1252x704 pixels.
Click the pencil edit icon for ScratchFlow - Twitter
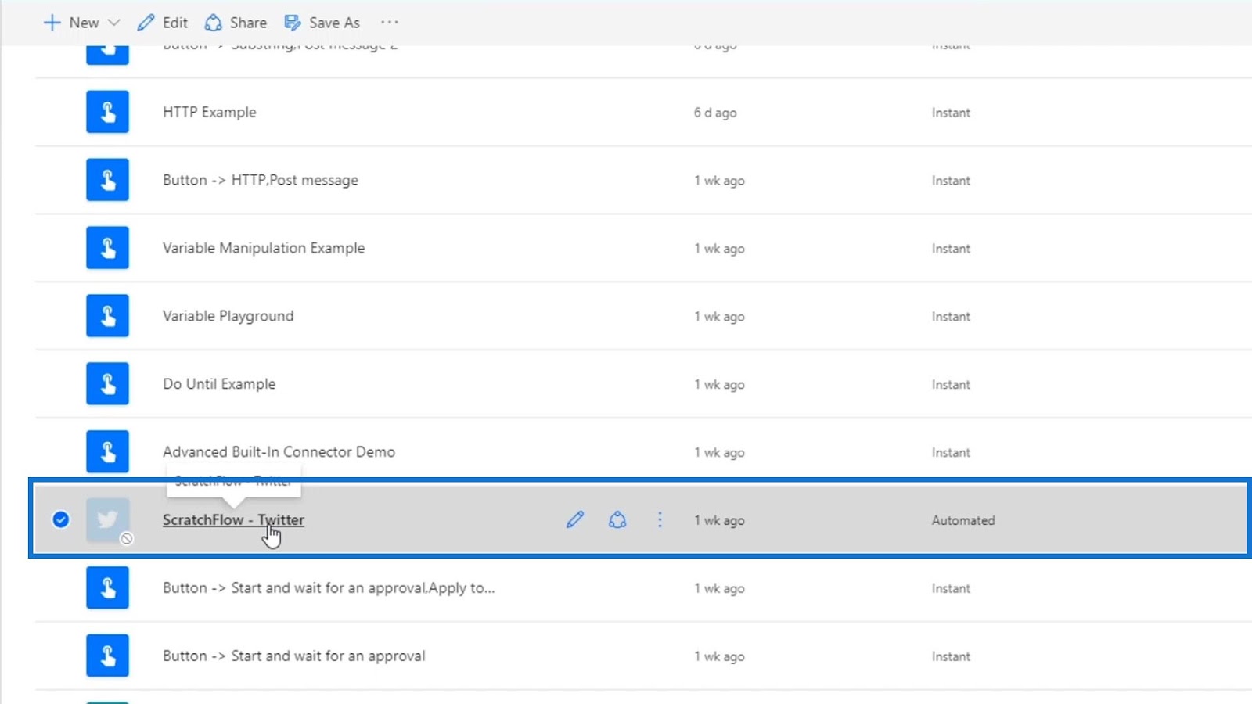575,519
